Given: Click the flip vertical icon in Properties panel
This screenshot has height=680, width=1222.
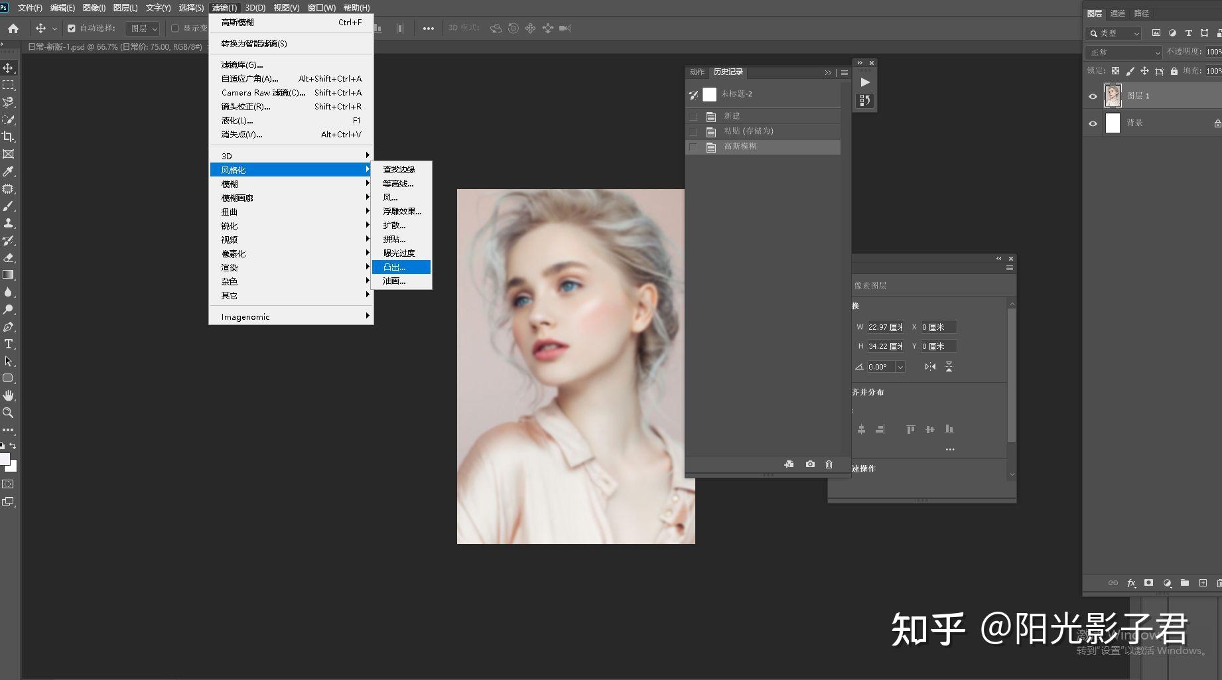Looking at the screenshot, I should (949, 366).
